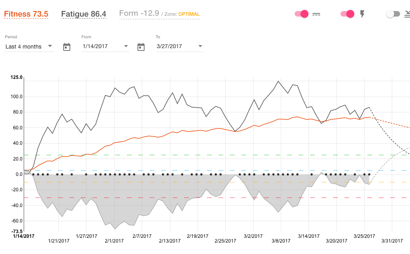The width and height of the screenshot is (410, 254).
Task: Disable the switch beside the dashed lines icon
Action: [302, 14]
